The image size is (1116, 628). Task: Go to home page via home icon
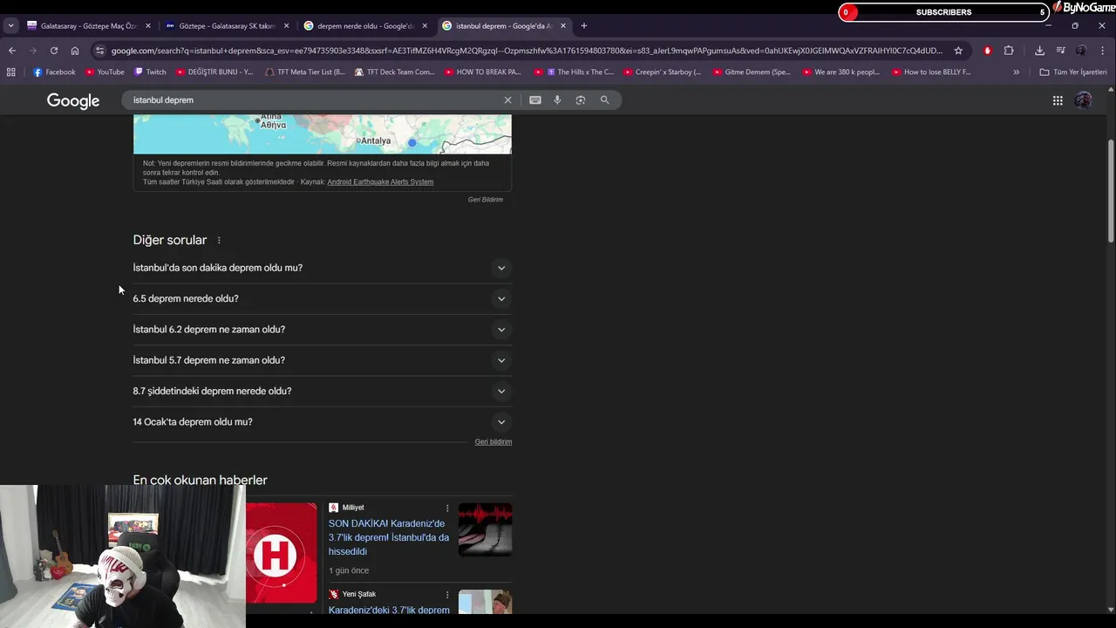(75, 51)
